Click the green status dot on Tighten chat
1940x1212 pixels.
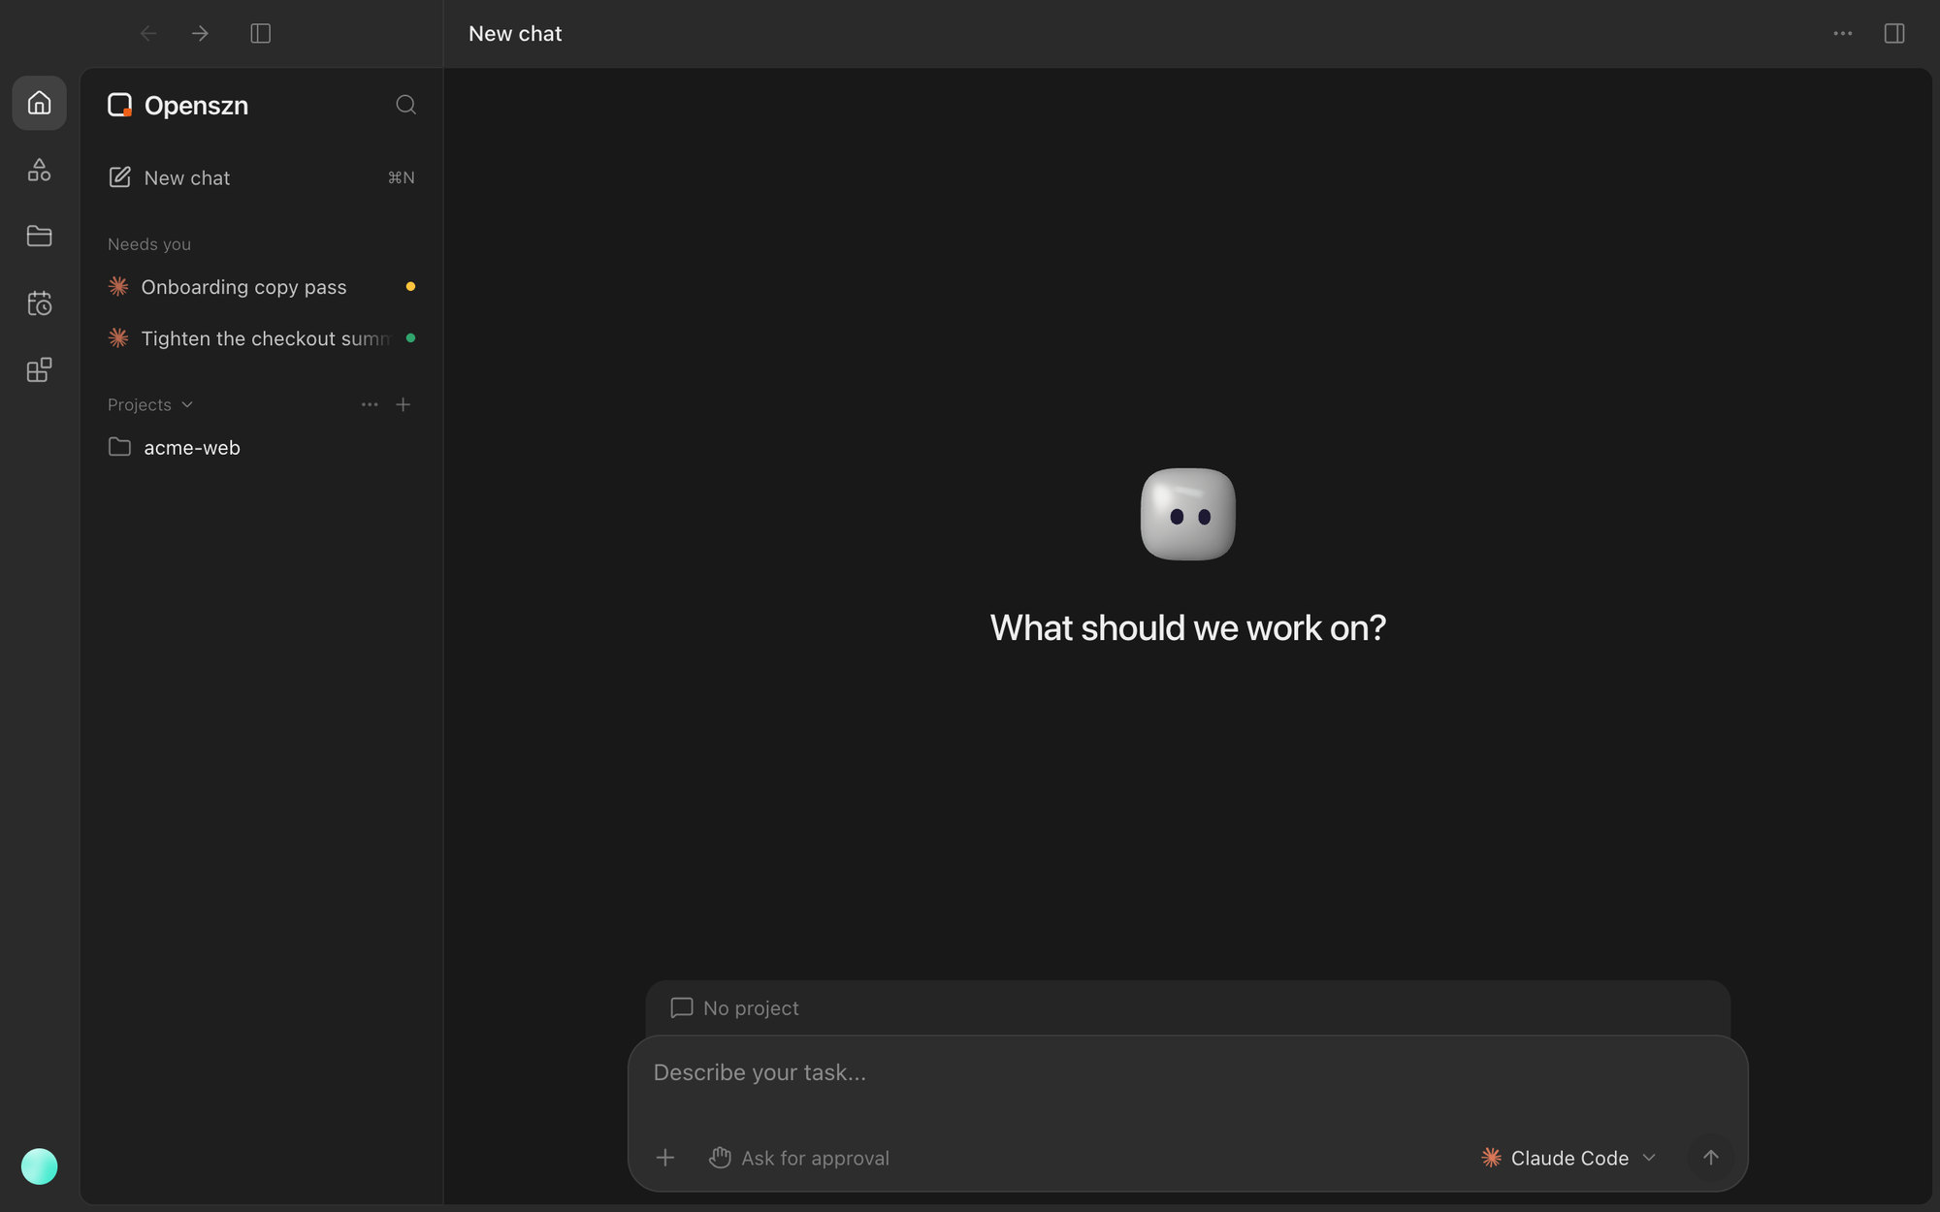click(x=410, y=338)
